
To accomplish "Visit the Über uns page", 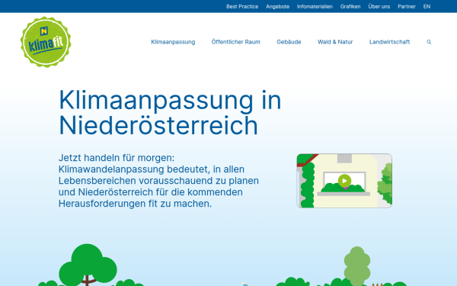I will [x=379, y=6].
